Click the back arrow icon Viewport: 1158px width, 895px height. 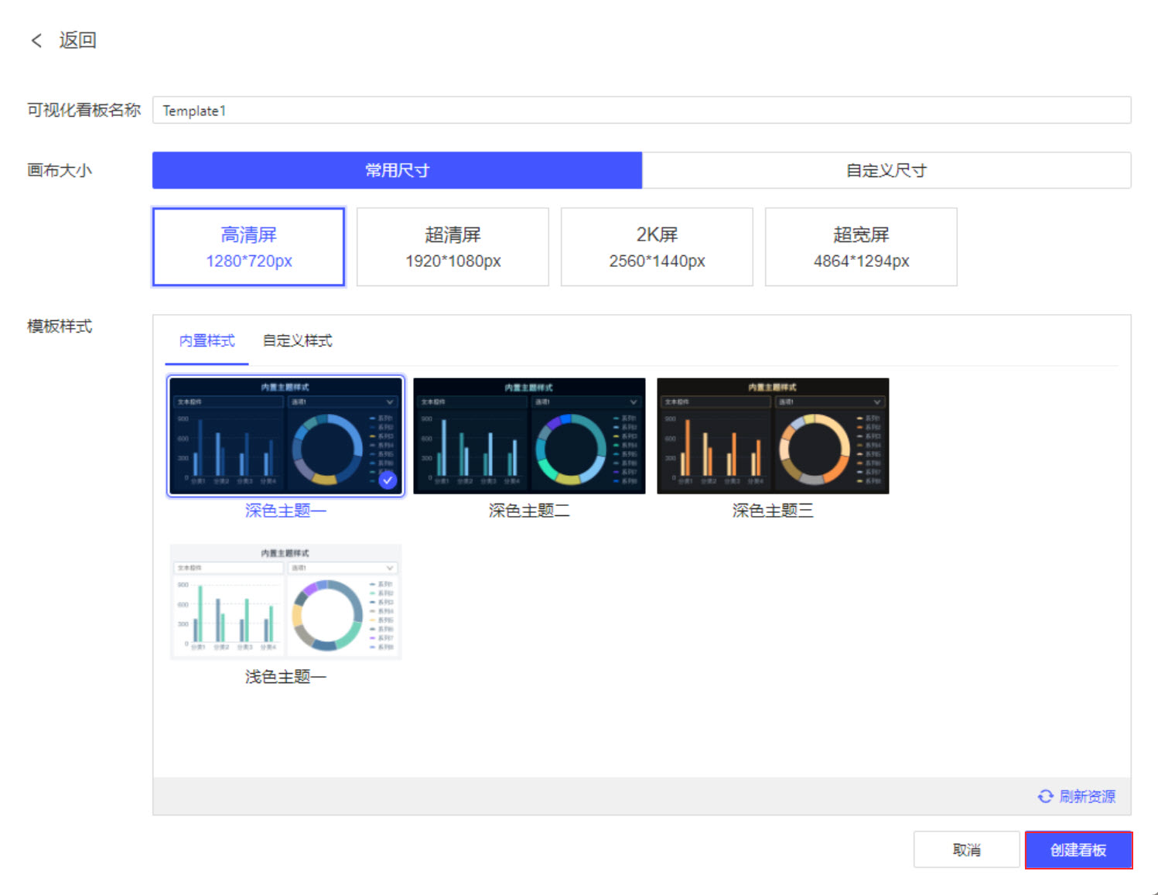pyautogui.click(x=36, y=40)
